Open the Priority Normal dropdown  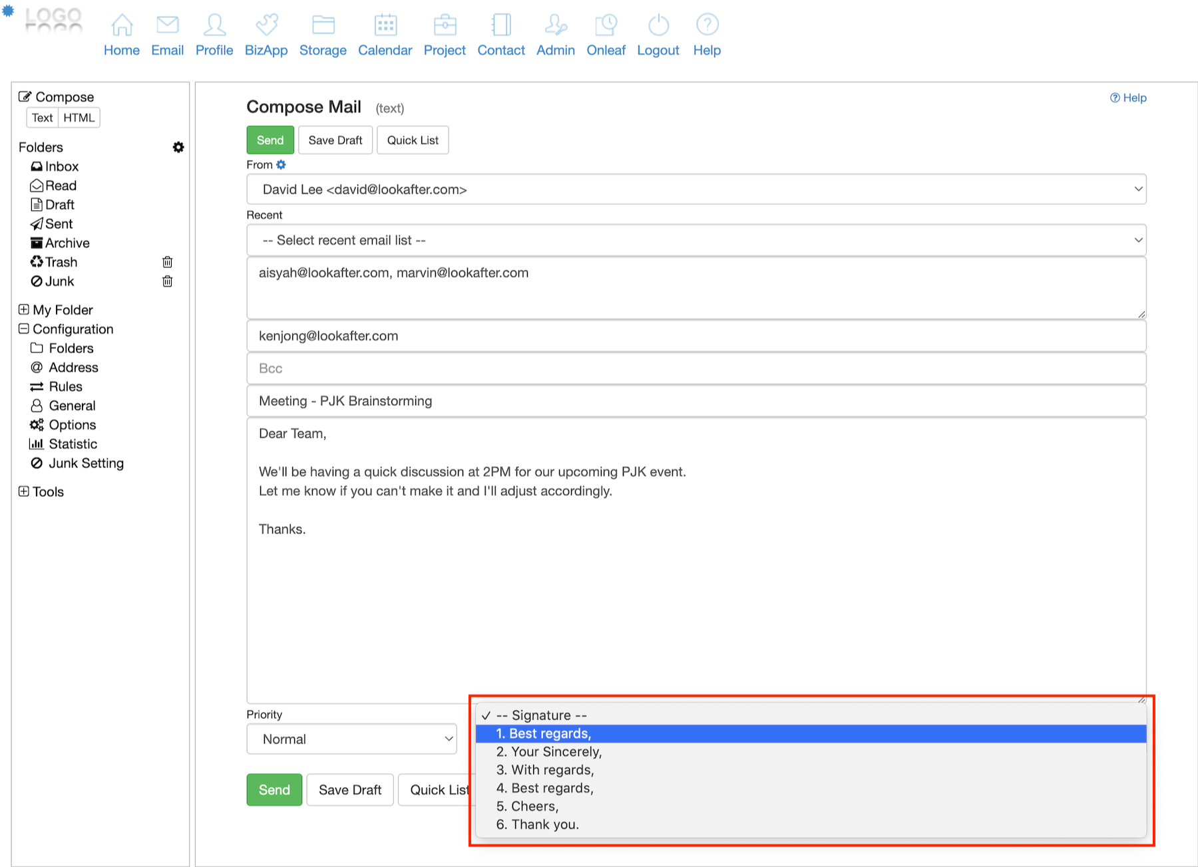[351, 739]
